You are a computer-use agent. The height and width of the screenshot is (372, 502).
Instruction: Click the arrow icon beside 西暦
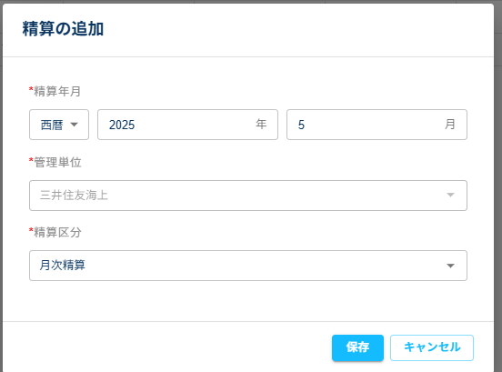[74, 125]
